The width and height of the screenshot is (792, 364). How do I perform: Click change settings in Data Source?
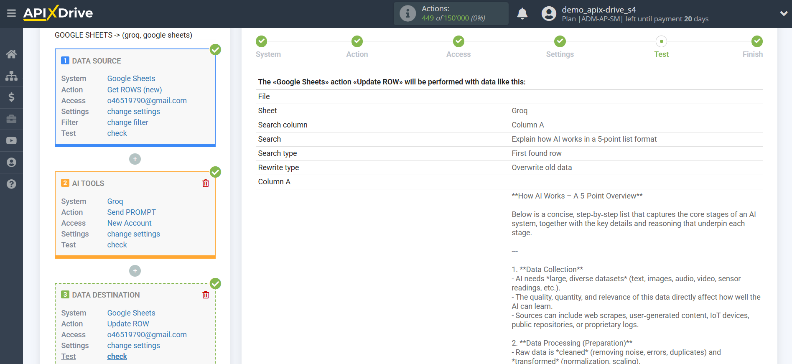[134, 112]
